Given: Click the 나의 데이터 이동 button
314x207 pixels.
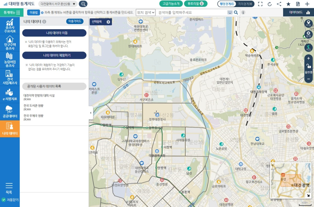Looking at the screenshot, I should pyautogui.click(x=54, y=33).
